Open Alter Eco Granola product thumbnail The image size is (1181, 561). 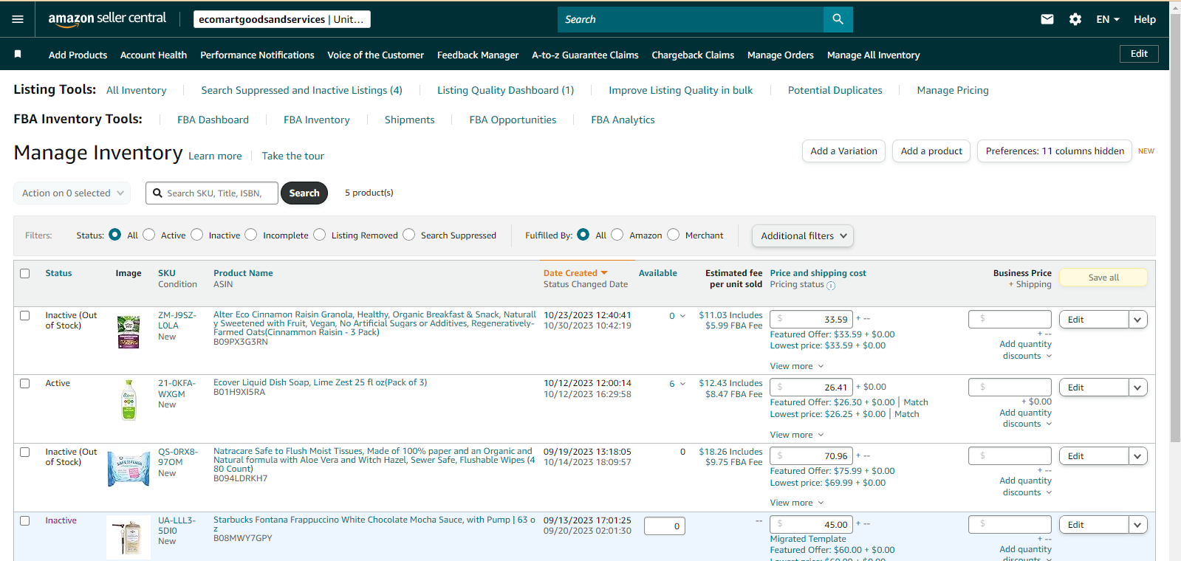129,331
